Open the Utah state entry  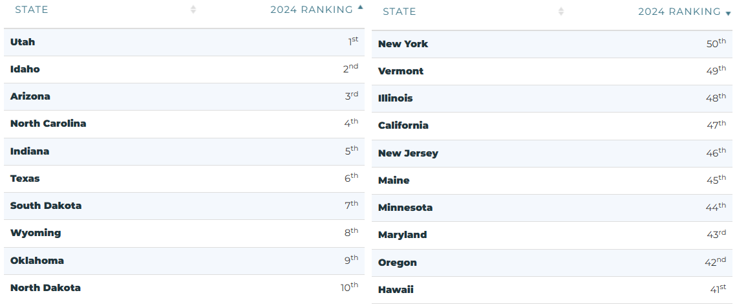click(x=23, y=42)
